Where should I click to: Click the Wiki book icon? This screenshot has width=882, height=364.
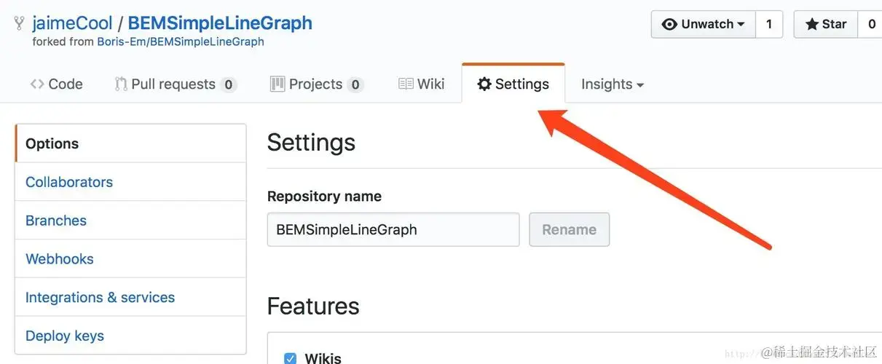point(406,84)
